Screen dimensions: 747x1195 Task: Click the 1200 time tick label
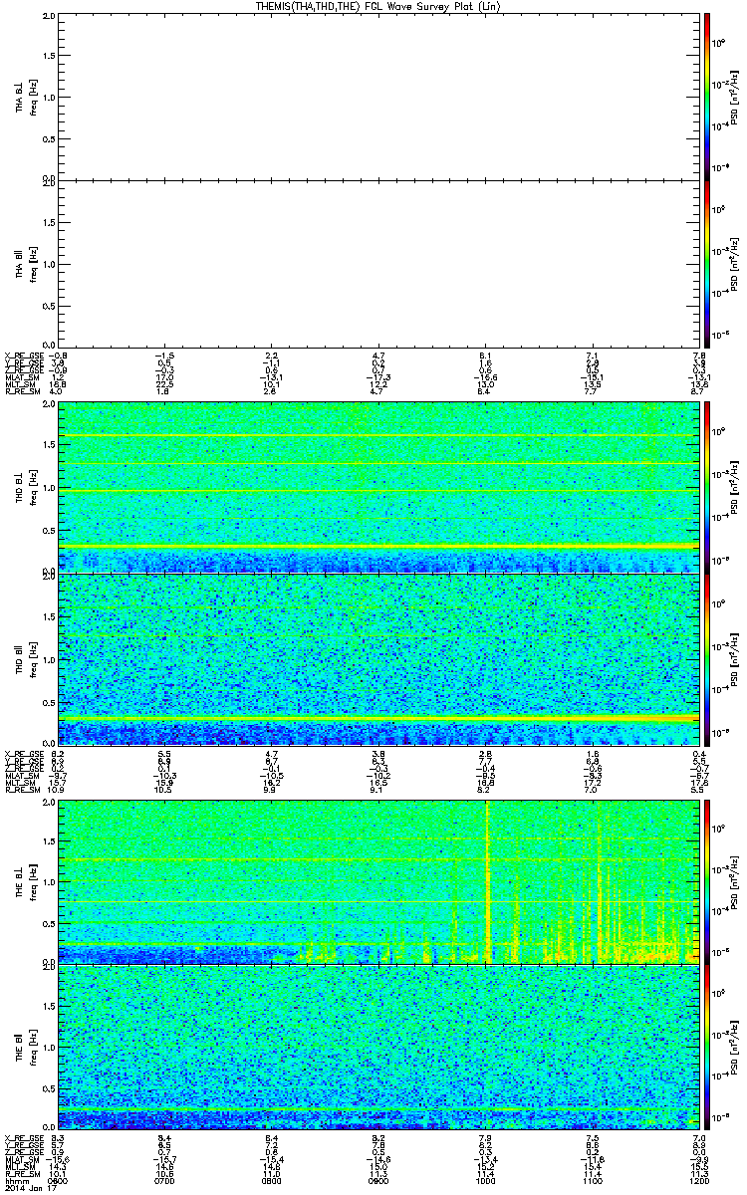pos(700,1180)
